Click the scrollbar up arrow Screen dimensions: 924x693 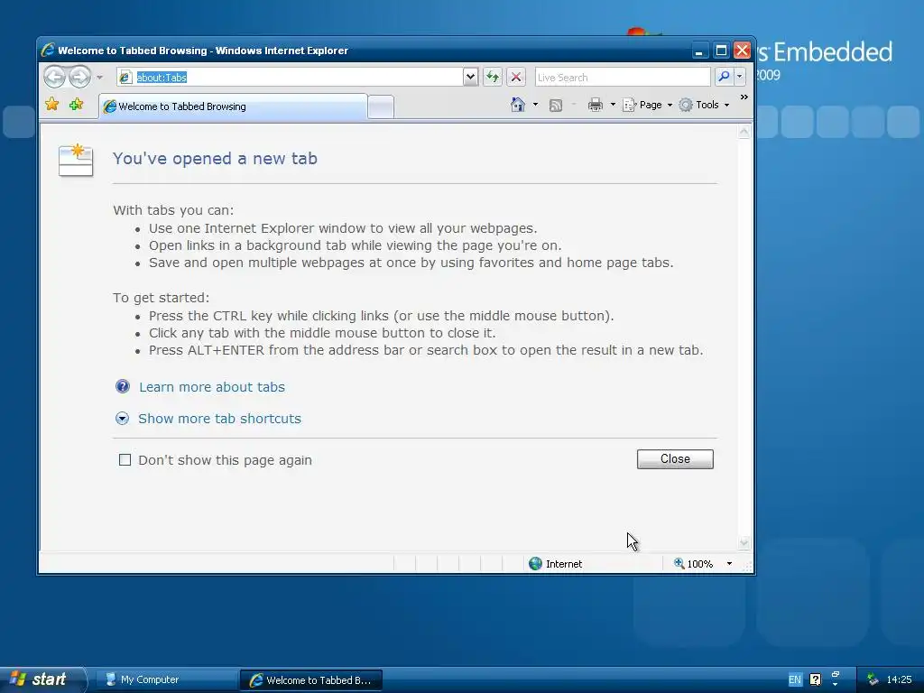pos(744,132)
